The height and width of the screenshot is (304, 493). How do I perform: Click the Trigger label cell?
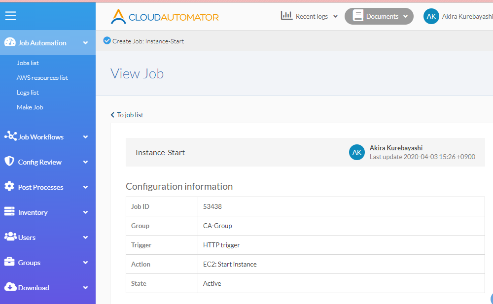click(x=162, y=245)
